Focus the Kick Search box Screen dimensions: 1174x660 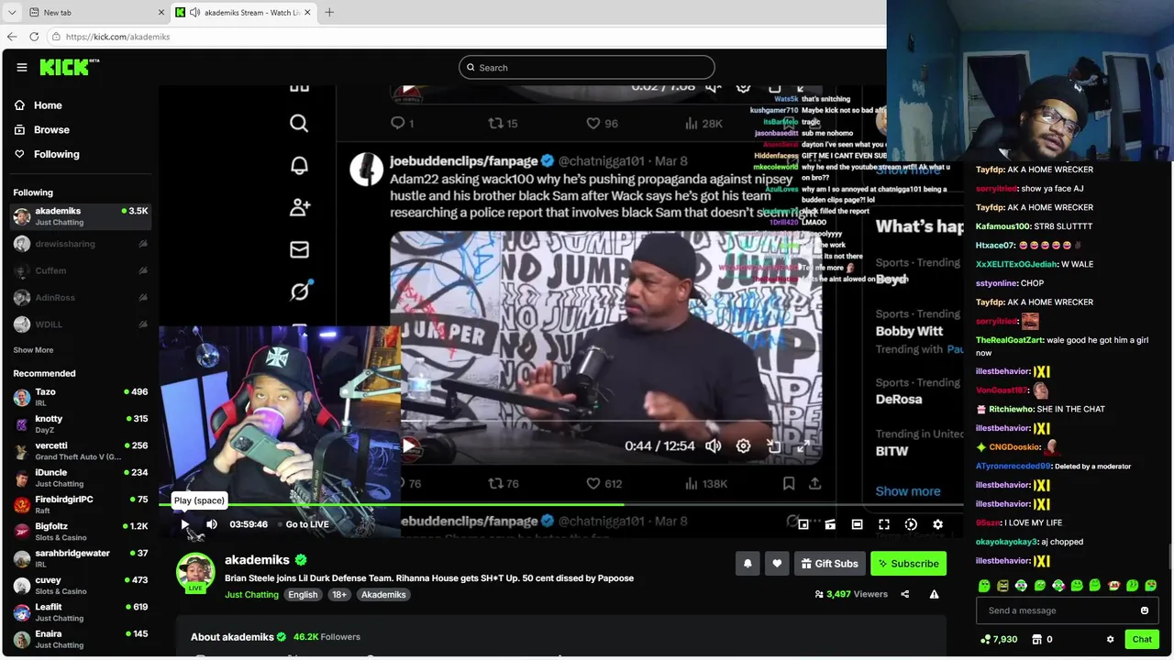587,67
